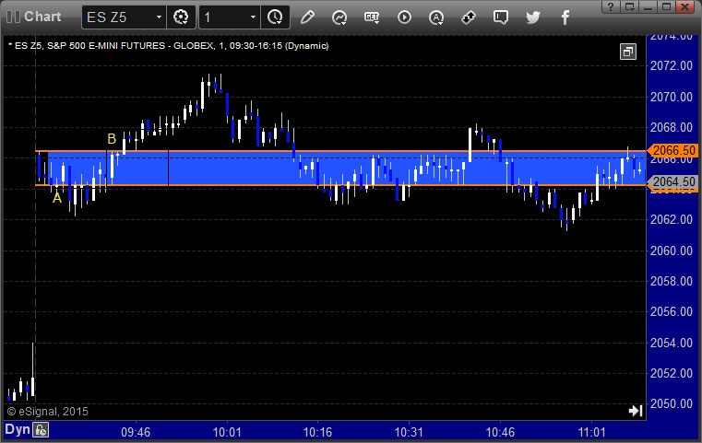The height and width of the screenshot is (443, 702).
Task: Jump to latest bar arrow icon
Action: tap(636, 411)
